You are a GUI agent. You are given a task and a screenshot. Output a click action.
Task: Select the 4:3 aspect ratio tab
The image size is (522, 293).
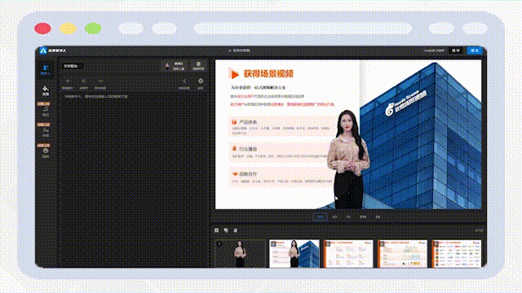pyautogui.click(x=334, y=216)
